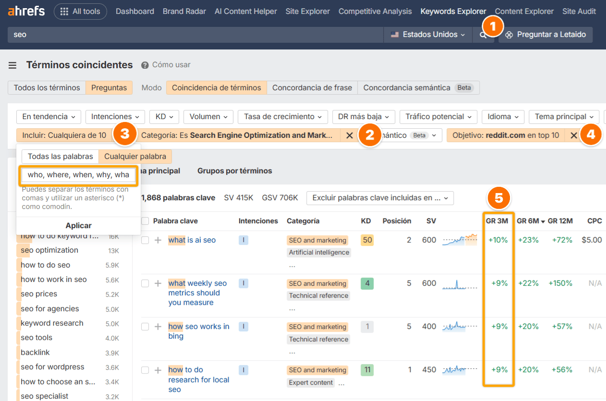Image resolution: width=606 pixels, height=401 pixels.
Task: Expand DR más baja filter
Action: [364, 117]
